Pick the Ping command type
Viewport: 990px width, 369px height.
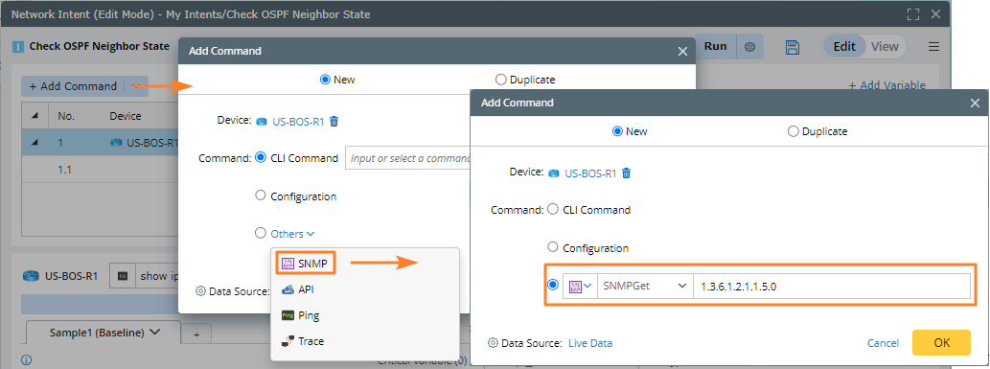point(300,315)
